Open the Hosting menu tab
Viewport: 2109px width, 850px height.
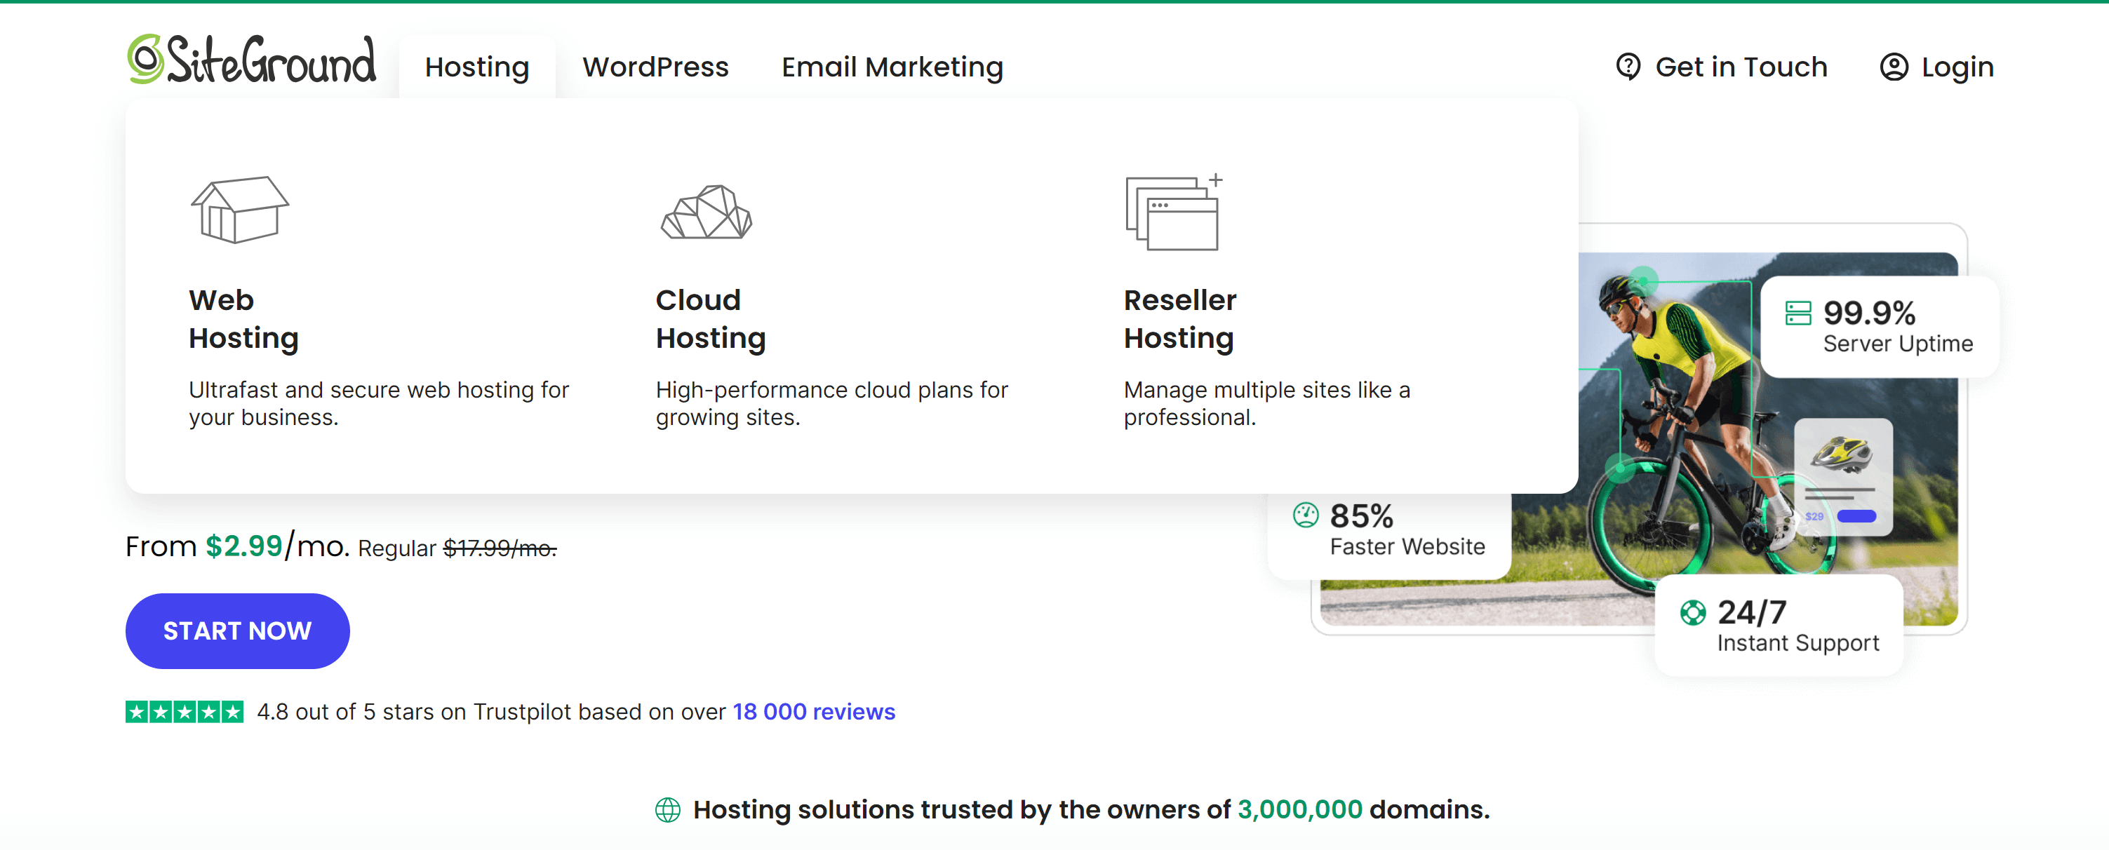(x=476, y=67)
